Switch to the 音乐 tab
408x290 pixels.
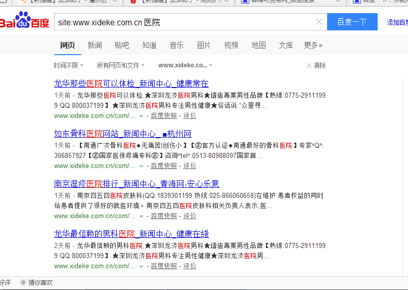176,46
